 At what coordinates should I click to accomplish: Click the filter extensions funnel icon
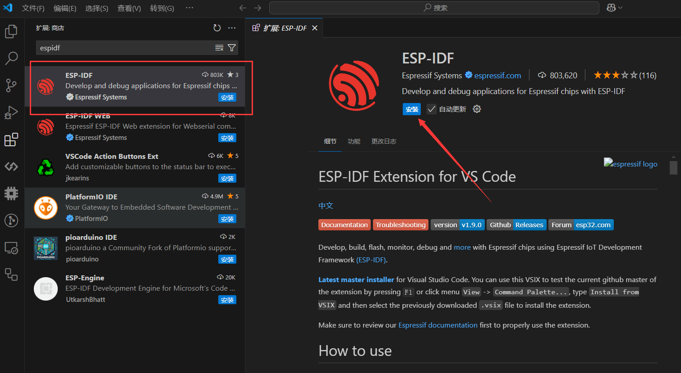click(232, 48)
